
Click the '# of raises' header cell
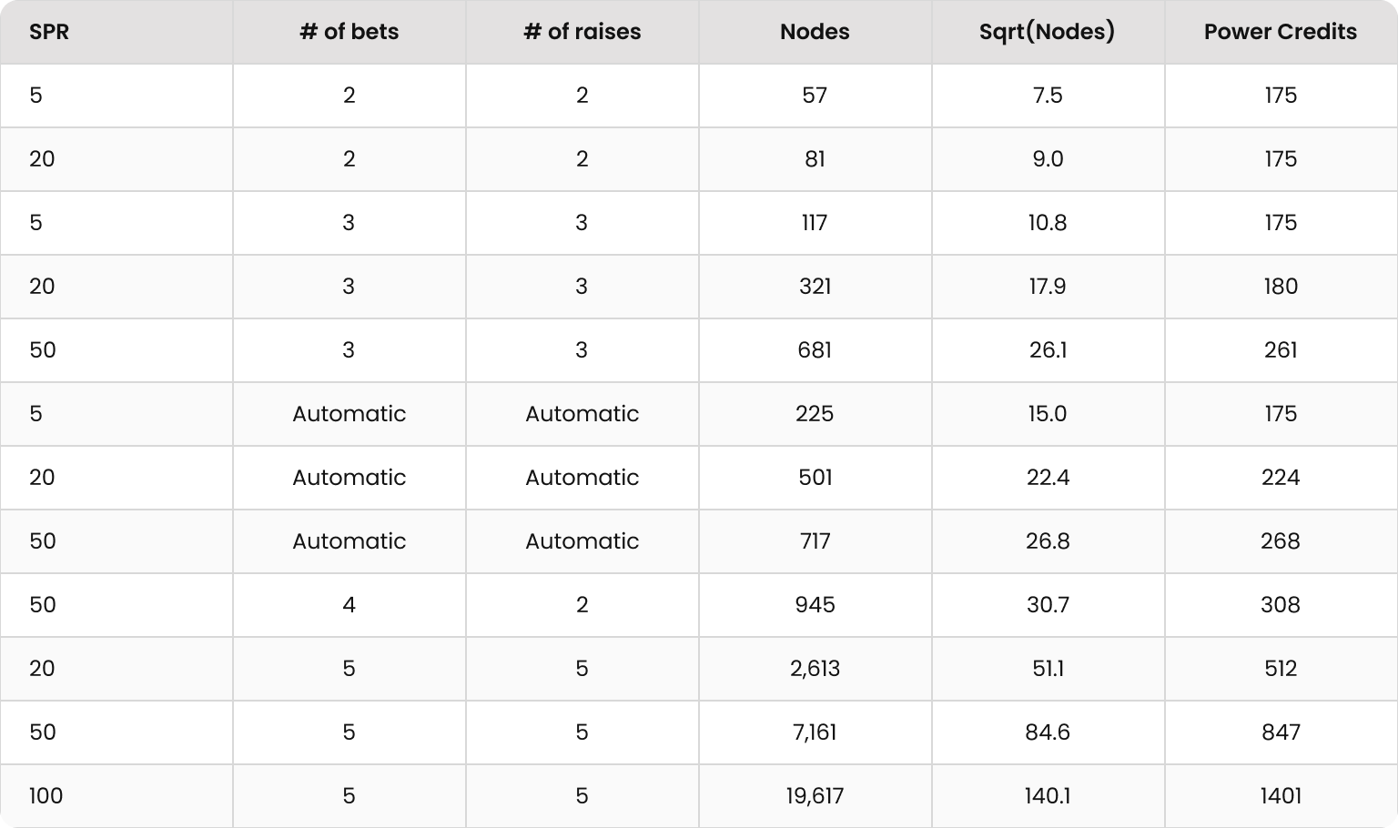pyautogui.click(x=582, y=32)
